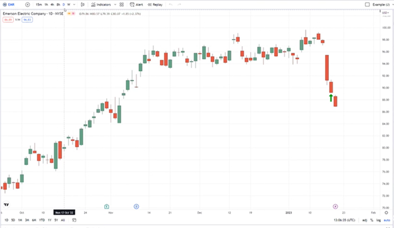The width and height of the screenshot is (394, 228).
Task: Set date range to 5D
Action: click(13, 220)
